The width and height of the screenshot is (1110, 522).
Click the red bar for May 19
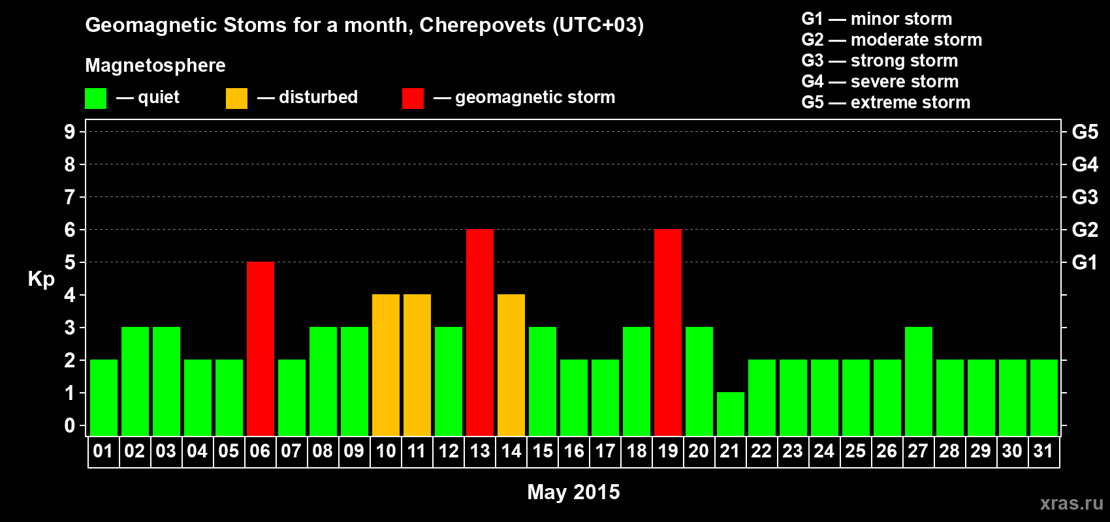pyautogui.click(x=668, y=332)
